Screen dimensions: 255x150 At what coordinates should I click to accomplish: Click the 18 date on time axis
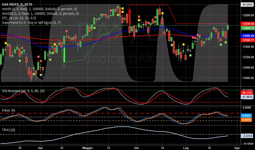coord(162,148)
